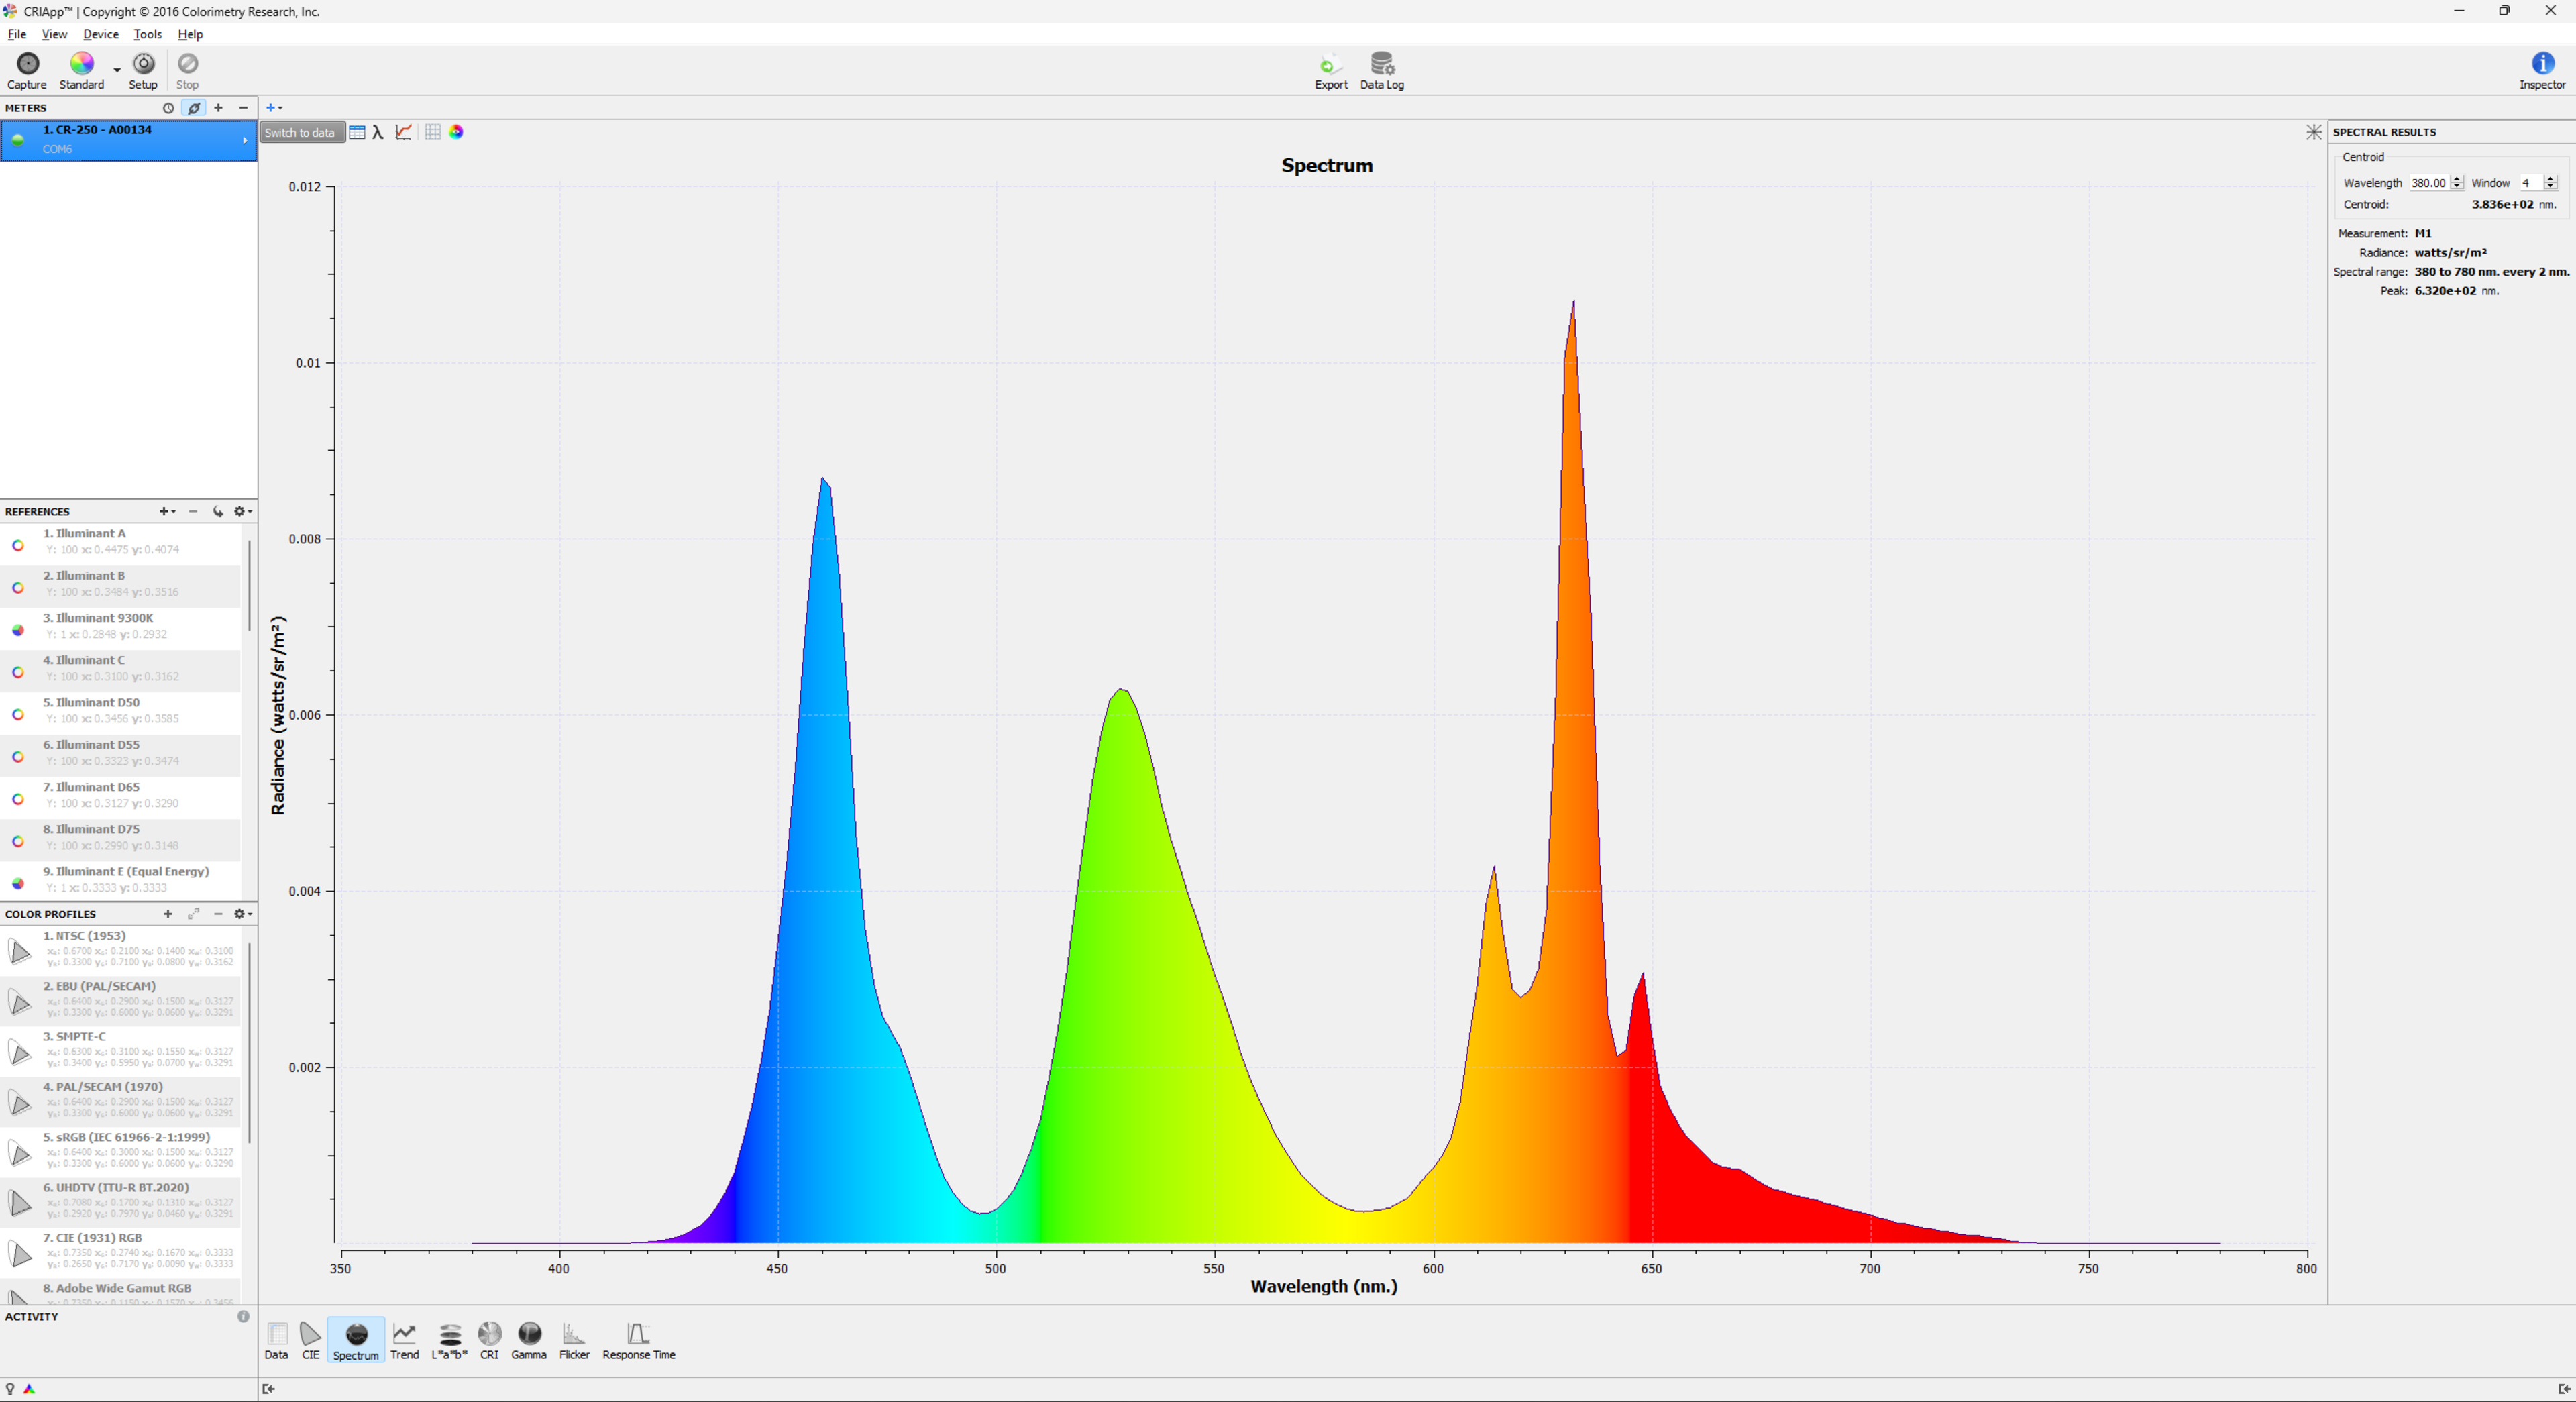Screen dimensions: 2576x1402
Task: Open the Flicker analysis icon
Action: [573, 1334]
